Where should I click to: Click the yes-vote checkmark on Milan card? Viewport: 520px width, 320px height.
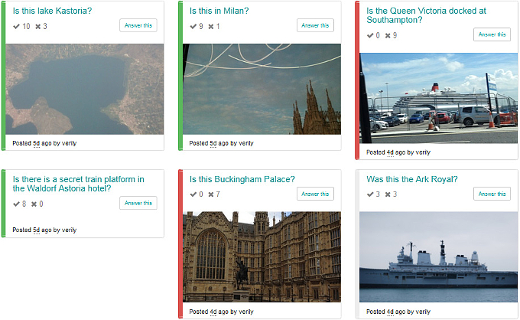click(x=193, y=26)
